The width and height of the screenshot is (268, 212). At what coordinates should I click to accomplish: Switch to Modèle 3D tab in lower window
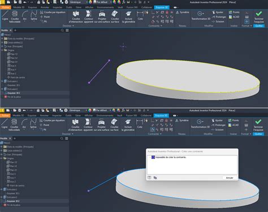coord(18,116)
